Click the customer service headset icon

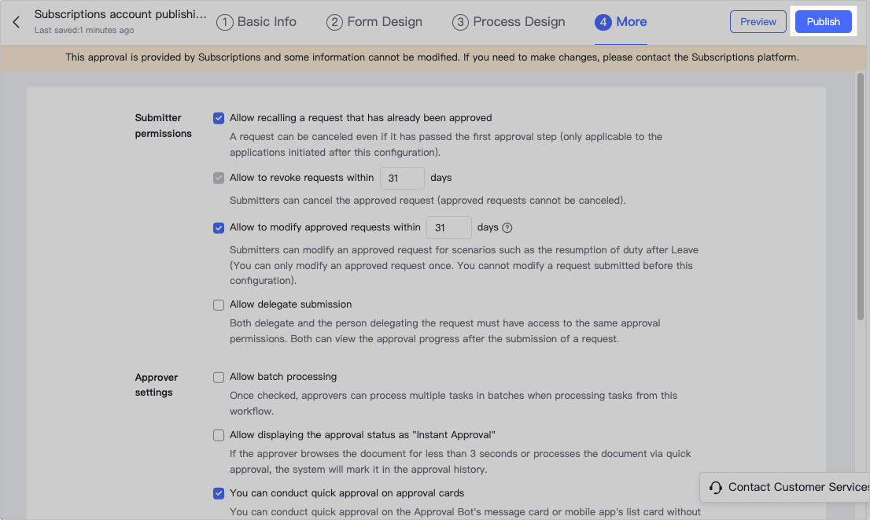pos(716,488)
